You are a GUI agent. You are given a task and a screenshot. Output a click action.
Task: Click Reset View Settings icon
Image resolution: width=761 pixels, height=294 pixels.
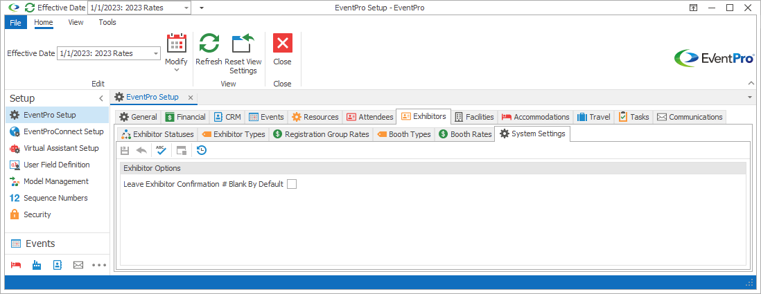(243, 44)
